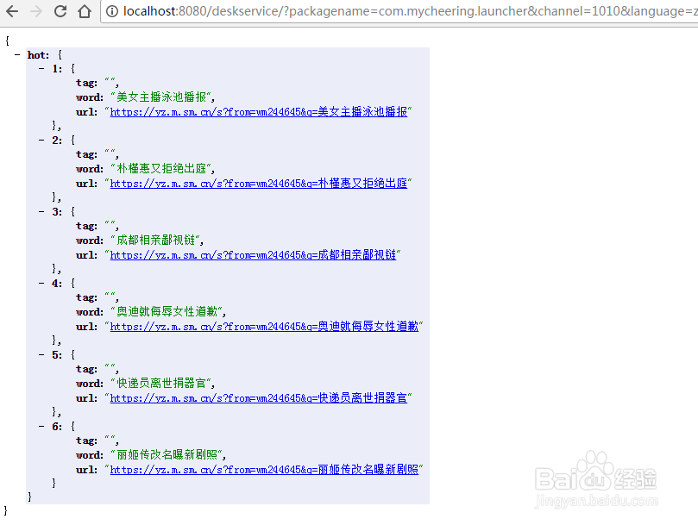Click the "url:" key in item 3
698x525 pixels.
click(86, 255)
